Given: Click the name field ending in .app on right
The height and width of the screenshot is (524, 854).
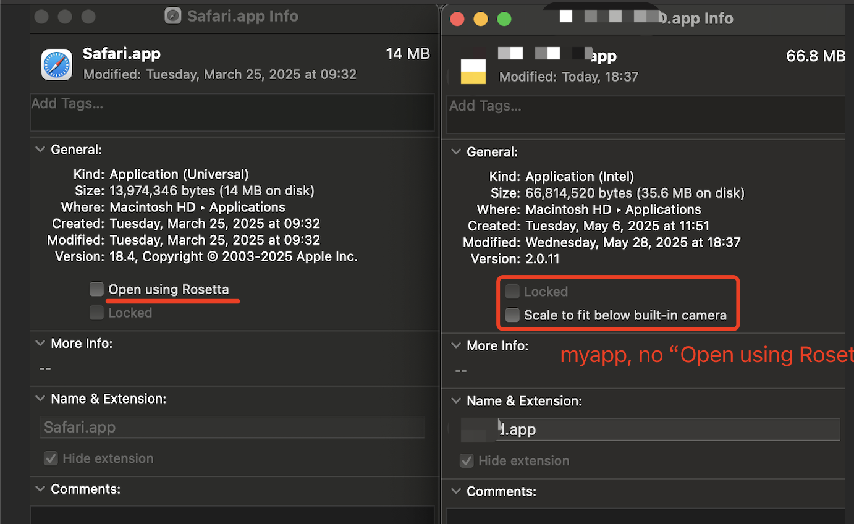Looking at the screenshot, I should click(x=650, y=429).
